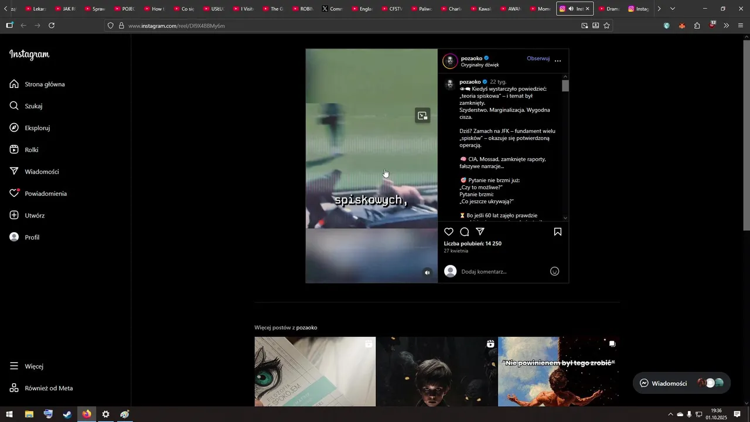Screen dimensions: 750x422
Task: Click pozaoko avatar in header
Action: pos(450,61)
